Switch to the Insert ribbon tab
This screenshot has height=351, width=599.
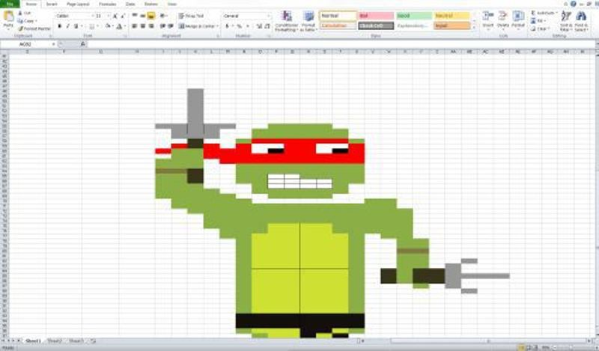tap(52, 4)
